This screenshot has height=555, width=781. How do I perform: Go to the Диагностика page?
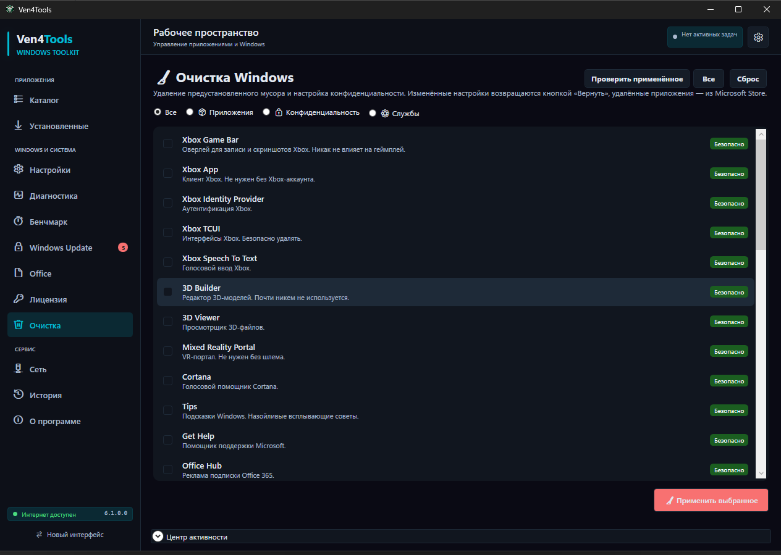point(70,196)
